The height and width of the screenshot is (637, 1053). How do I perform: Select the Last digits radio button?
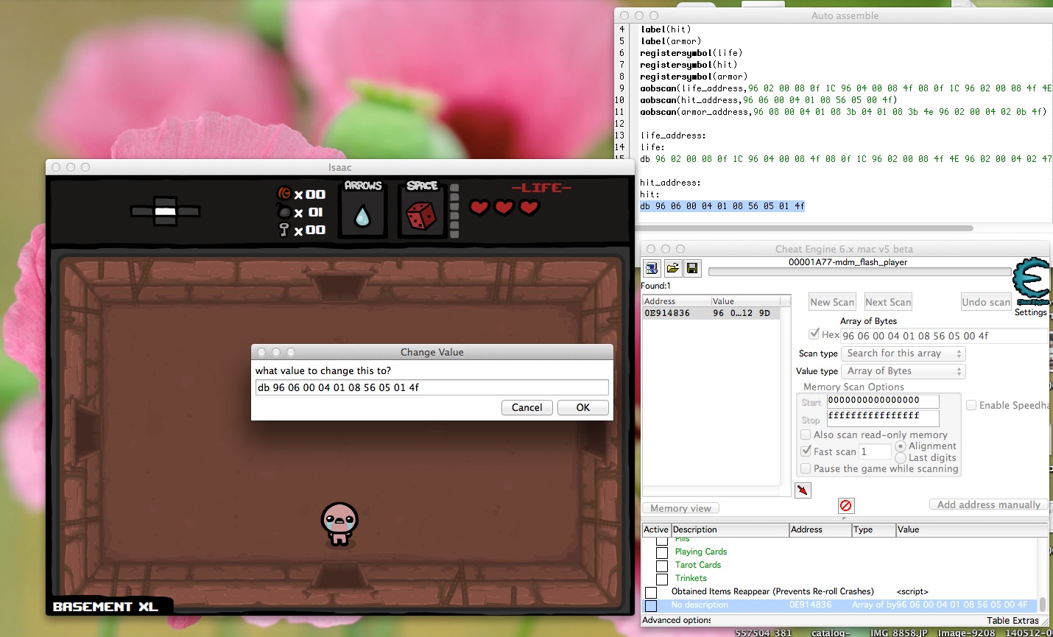901,458
